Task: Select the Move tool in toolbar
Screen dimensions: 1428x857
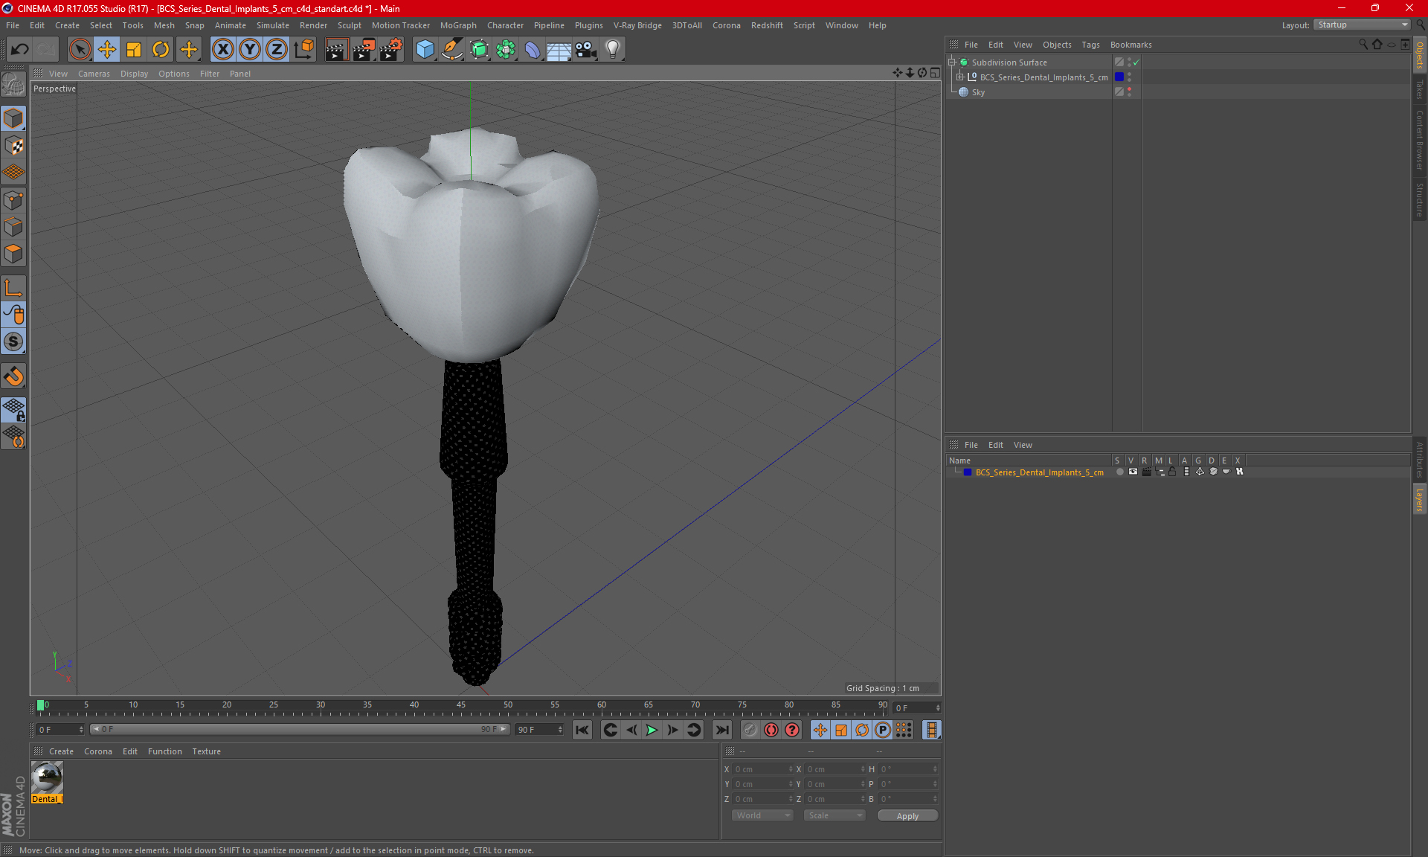Action: tap(107, 49)
